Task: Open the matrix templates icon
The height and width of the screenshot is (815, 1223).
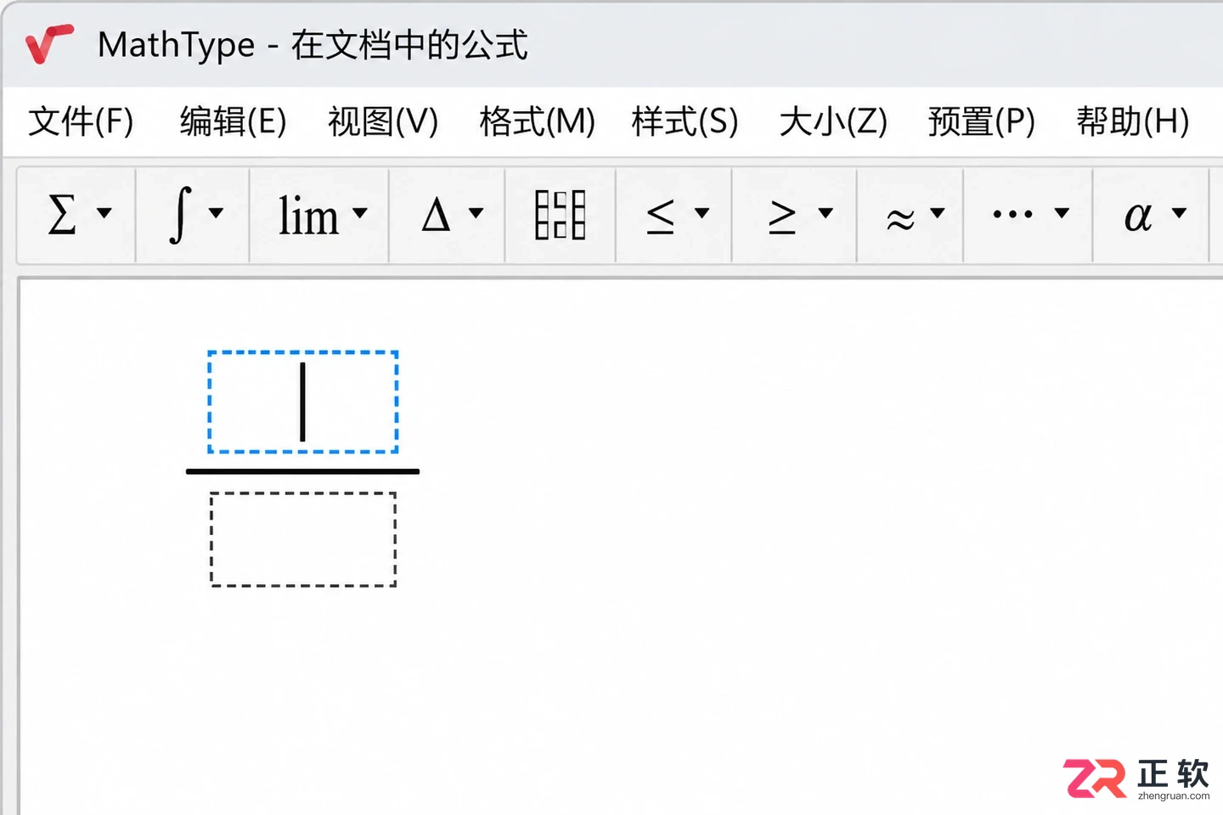Action: click(561, 215)
